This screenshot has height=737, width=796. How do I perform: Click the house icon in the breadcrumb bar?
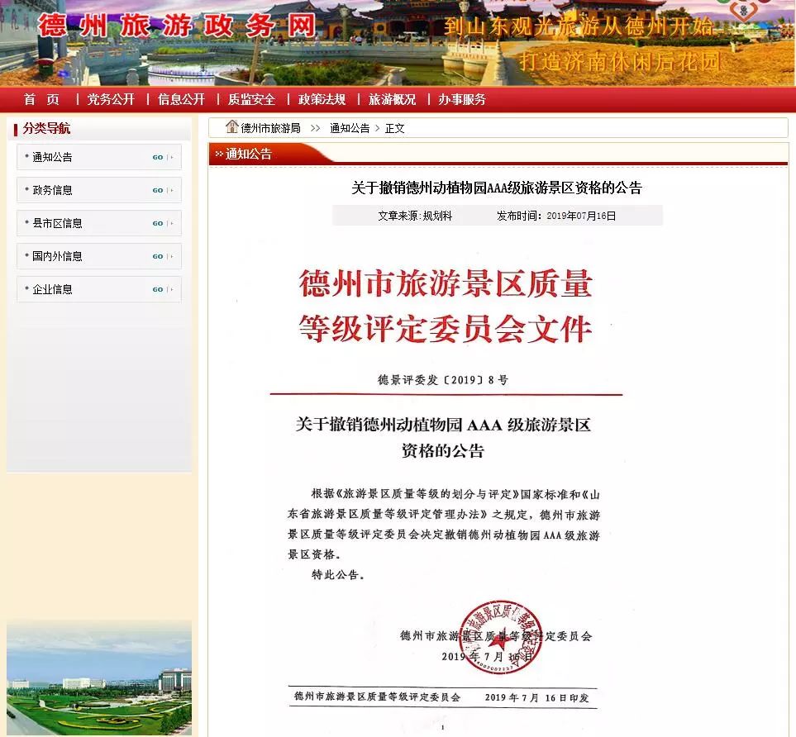(x=232, y=127)
